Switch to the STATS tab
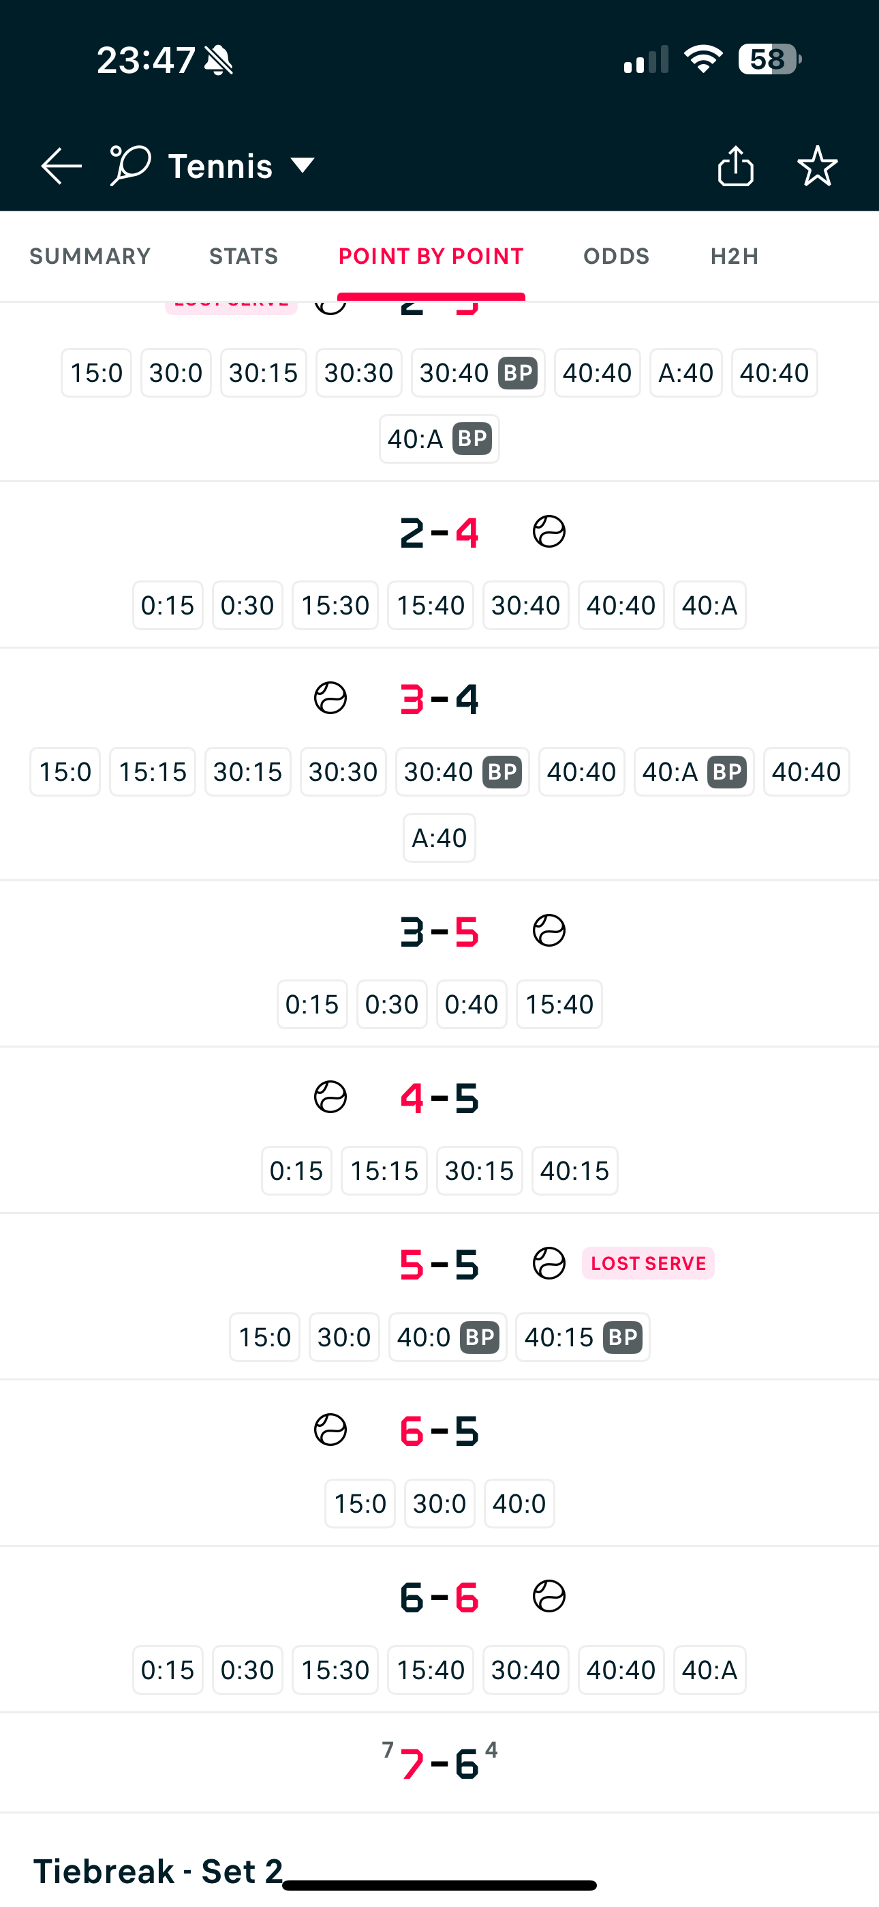The height and width of the screenshot is (1907, 879). click(244, 256)
